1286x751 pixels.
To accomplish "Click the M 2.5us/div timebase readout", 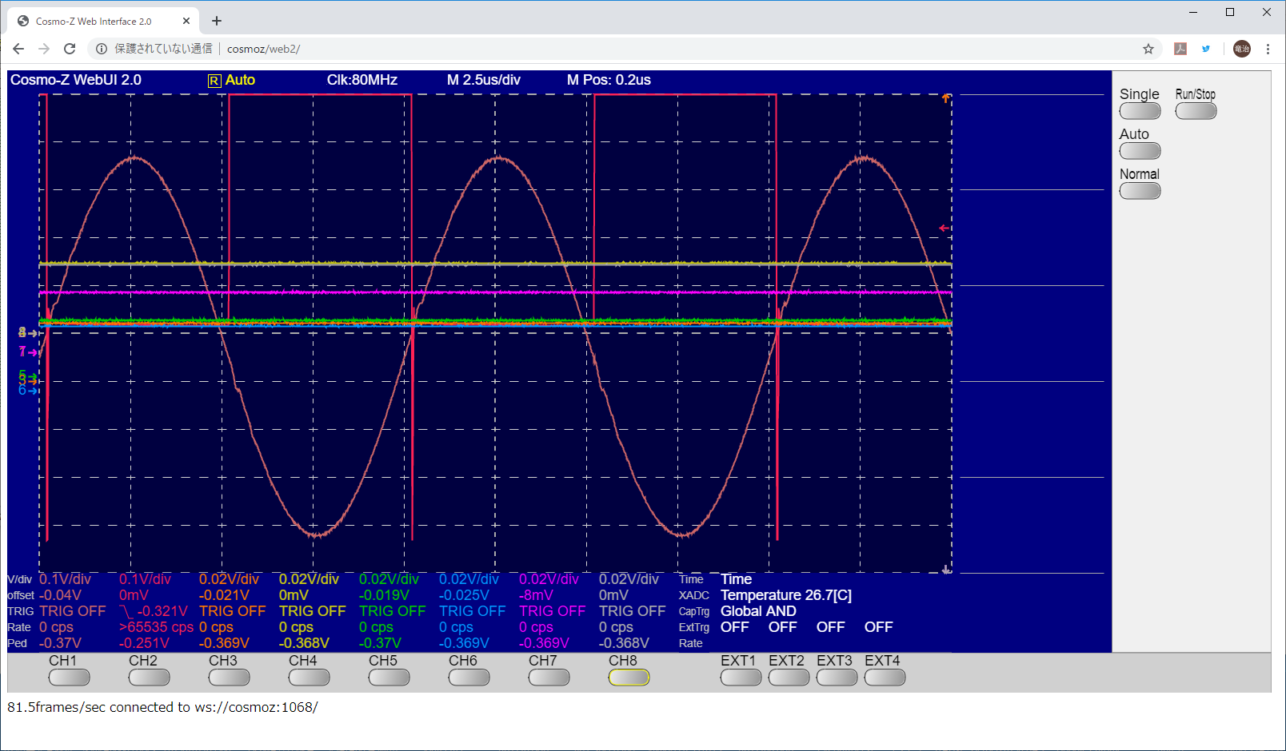I will [484, 80].
